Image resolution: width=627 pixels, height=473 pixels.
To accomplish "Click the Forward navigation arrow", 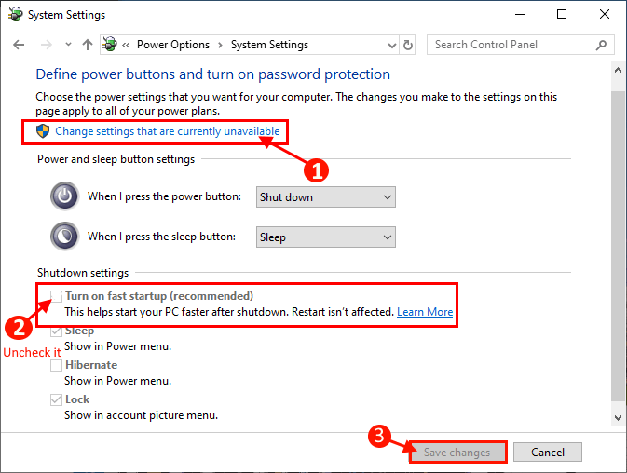I will [46, 45].
